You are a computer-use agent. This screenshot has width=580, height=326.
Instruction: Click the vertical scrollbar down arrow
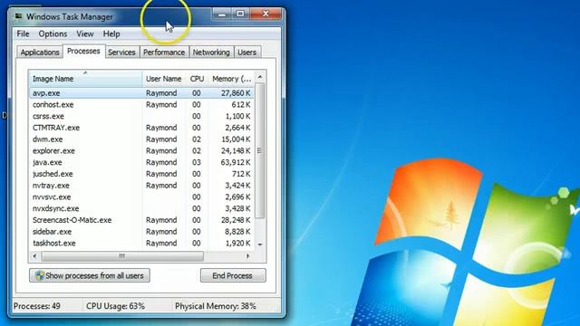tap(260, 244)
